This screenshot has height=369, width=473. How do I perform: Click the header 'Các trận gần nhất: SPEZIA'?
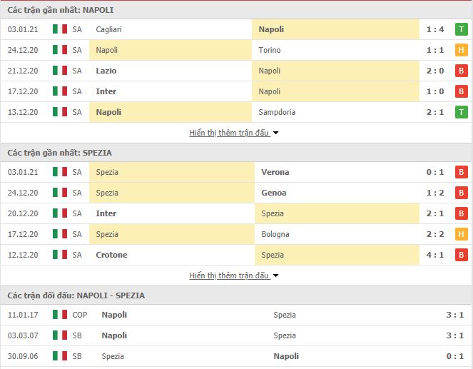59,153
